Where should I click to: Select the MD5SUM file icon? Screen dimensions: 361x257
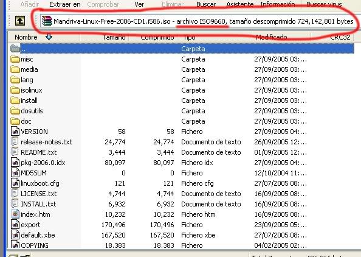(x=15, y=173)
